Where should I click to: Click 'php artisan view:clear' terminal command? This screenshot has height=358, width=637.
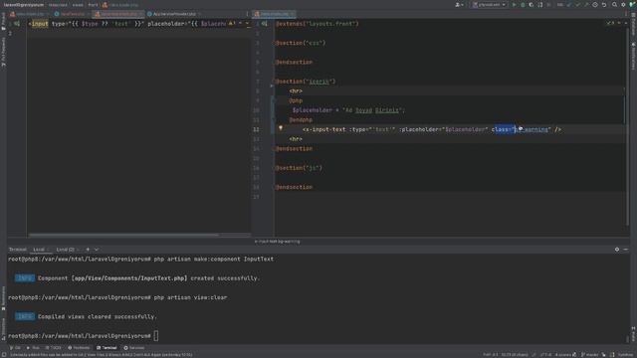(x=190, y=297)
